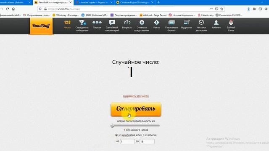Open the Presentation-05-2020 bookmark
Screen dimensions: 269x151
(229, 15)
